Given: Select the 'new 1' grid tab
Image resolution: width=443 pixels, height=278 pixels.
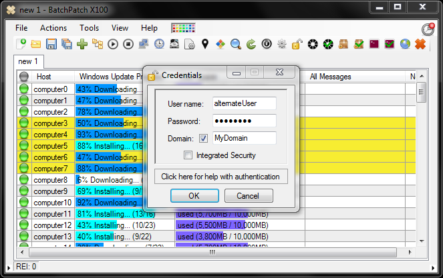Looking at the screenshot, I should pyautogui.click(x=28, y=61).
